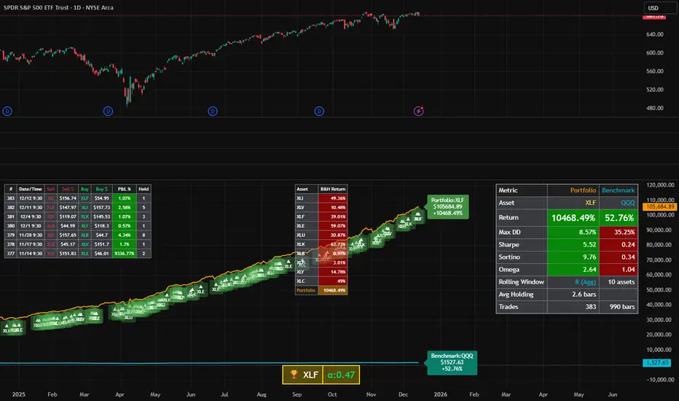
Task: Click the purple lightning event marker
Action: [x=418, y=112]
